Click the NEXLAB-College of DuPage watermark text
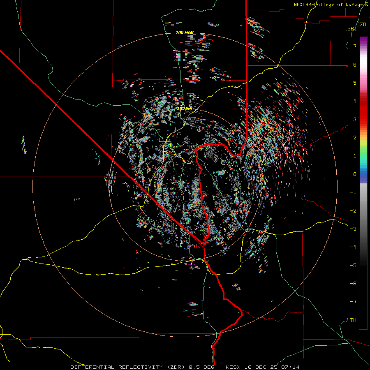The width and height of the screenshot is (370, 370). coord(331,5)
